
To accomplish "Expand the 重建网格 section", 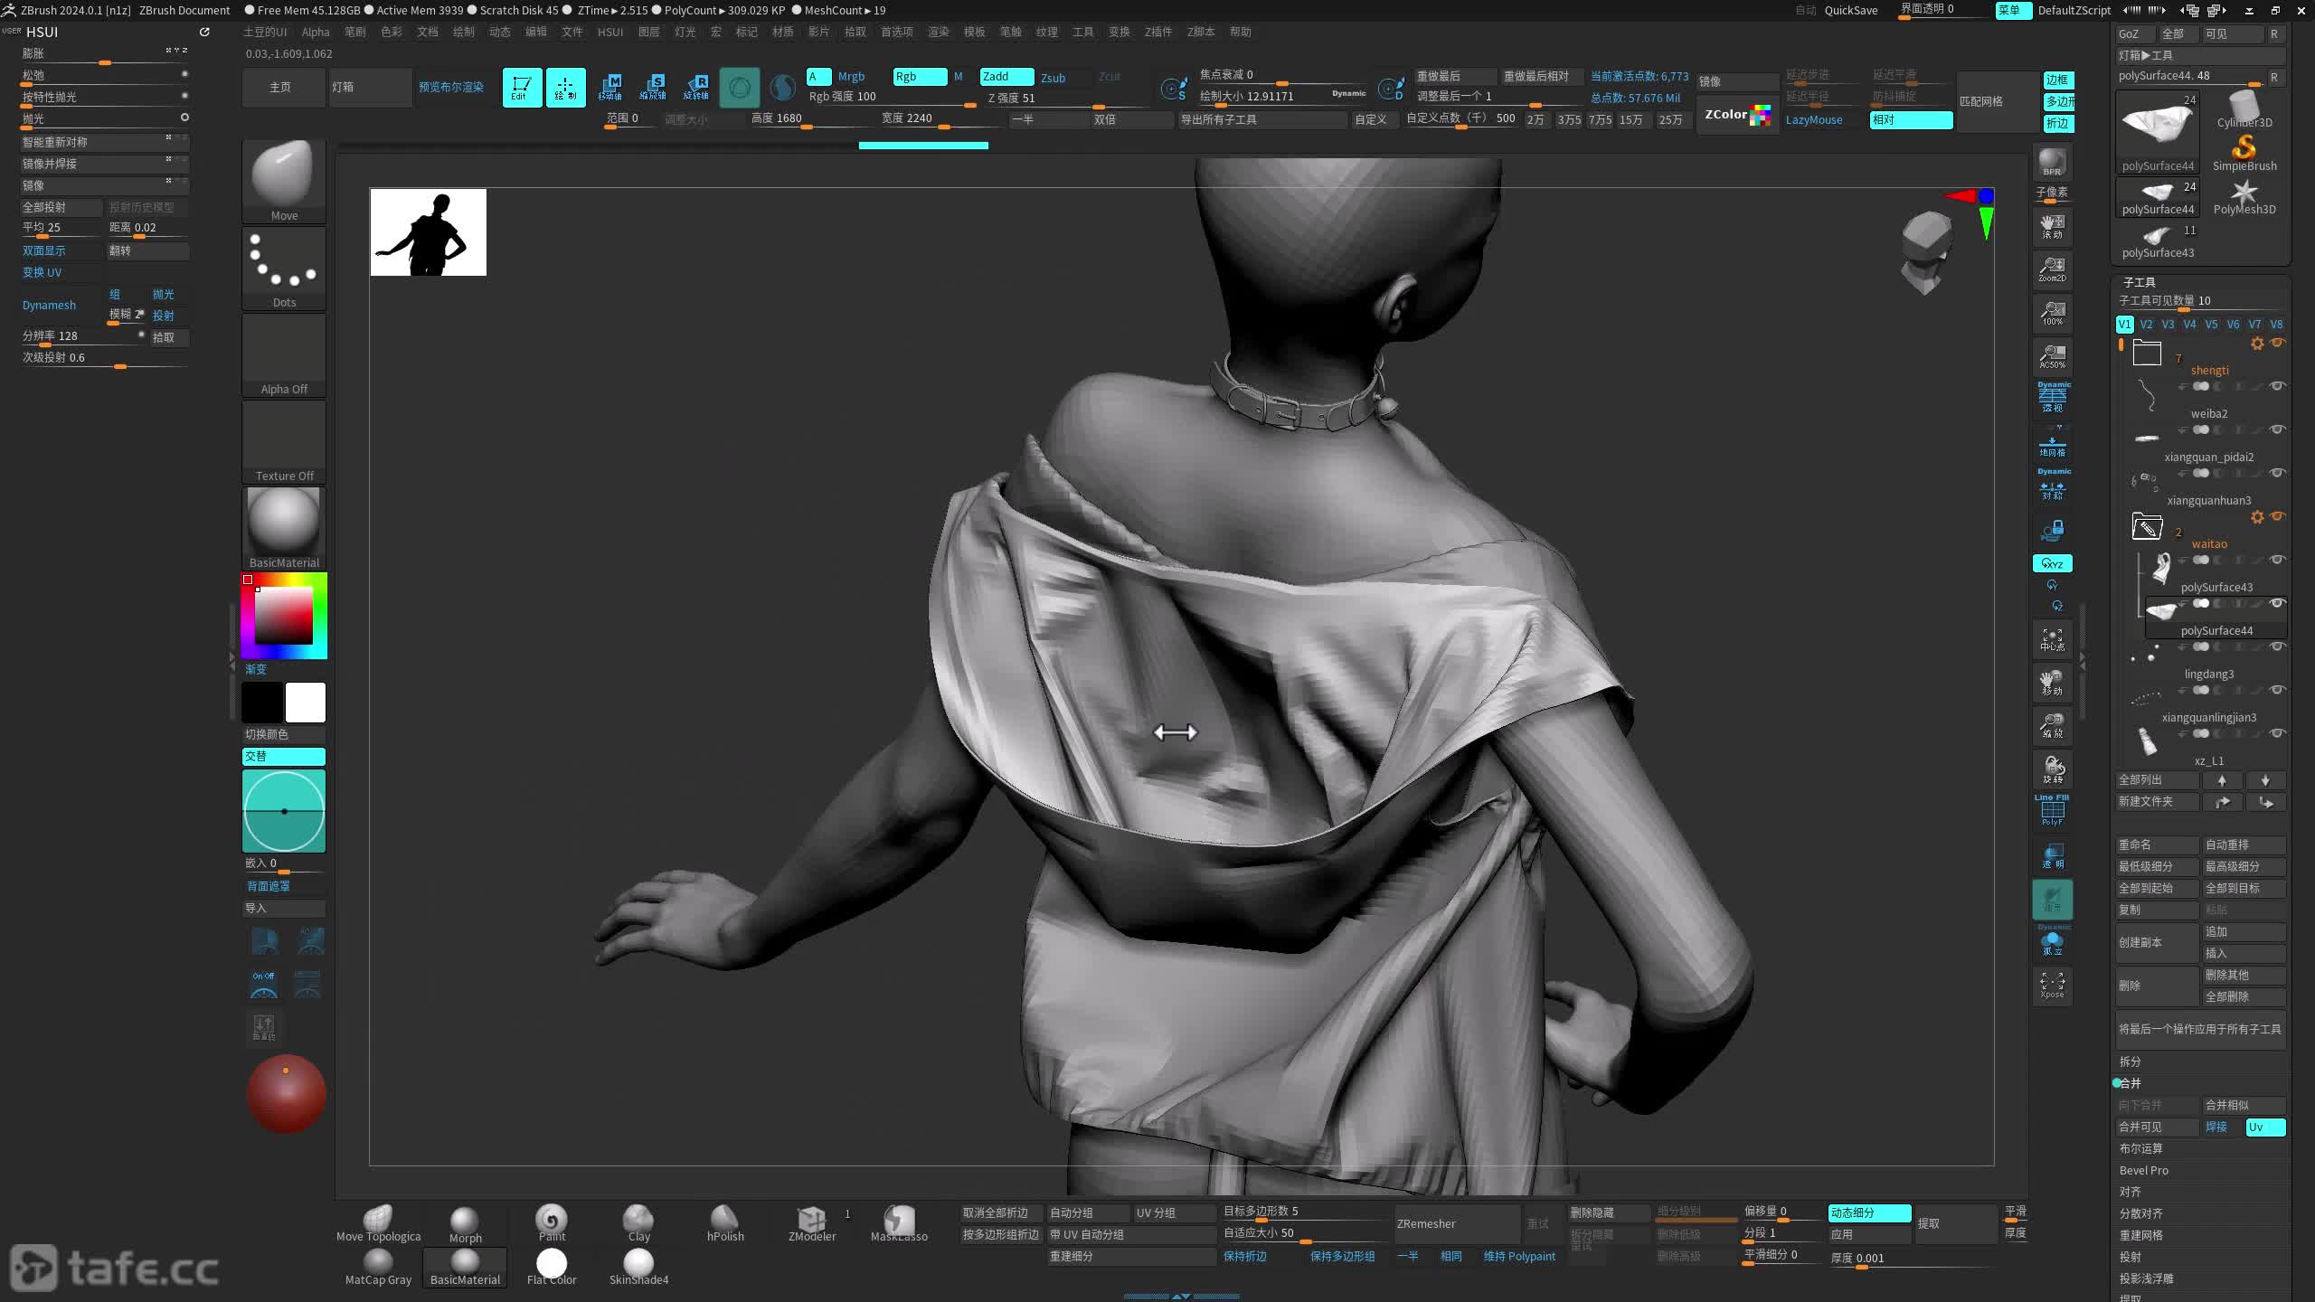I will [x=2140, y=1235].
